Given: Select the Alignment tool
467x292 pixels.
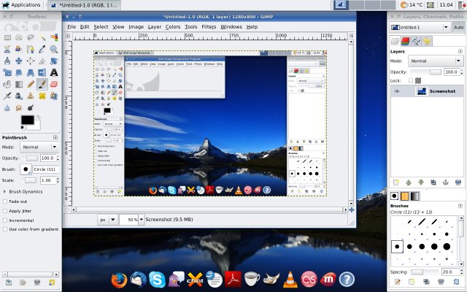Looking at the screenshot, I should [x=31, y=61].
